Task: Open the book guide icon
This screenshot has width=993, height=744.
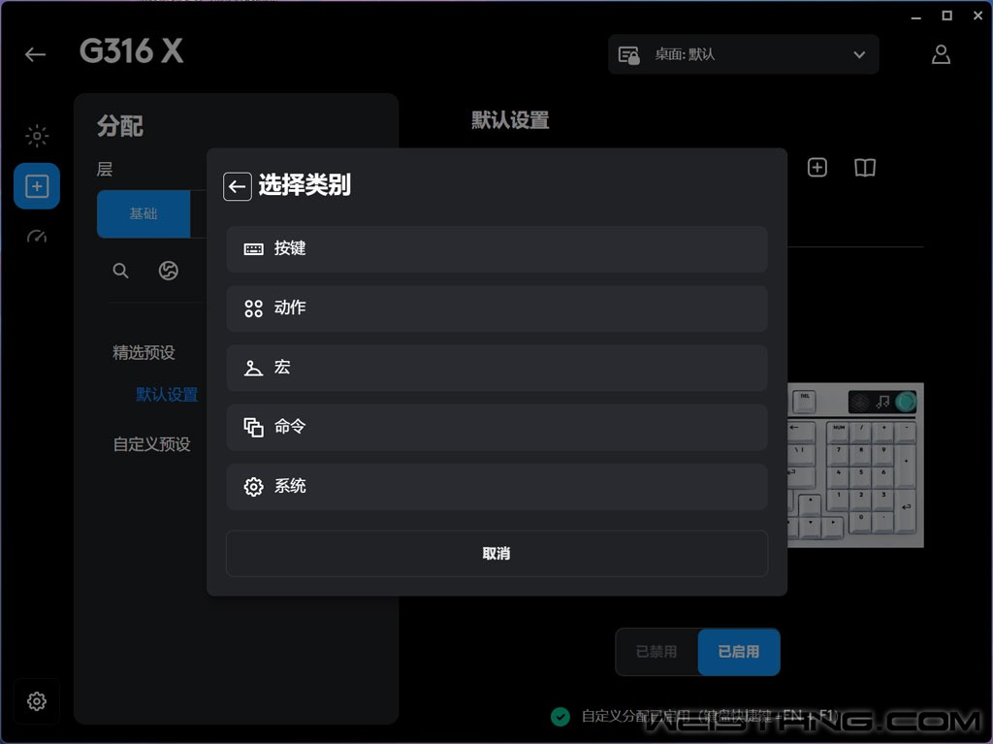Action: pos(864,168)
